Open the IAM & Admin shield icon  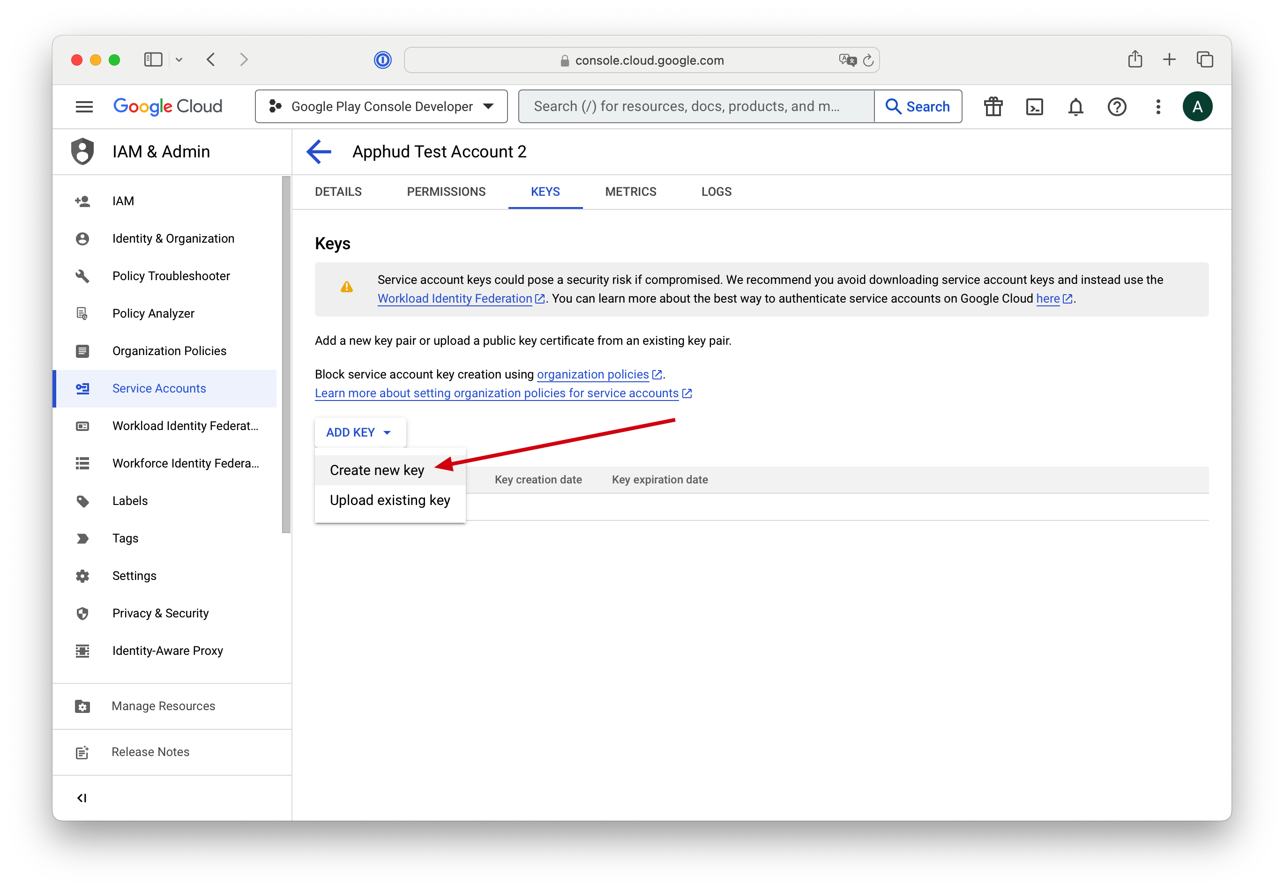point(82,151)
